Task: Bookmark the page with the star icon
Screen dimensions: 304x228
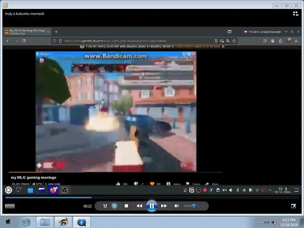Action: 234,41
